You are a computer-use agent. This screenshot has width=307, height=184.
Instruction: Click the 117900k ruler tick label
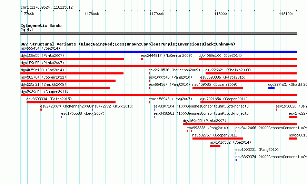[157, 14]
